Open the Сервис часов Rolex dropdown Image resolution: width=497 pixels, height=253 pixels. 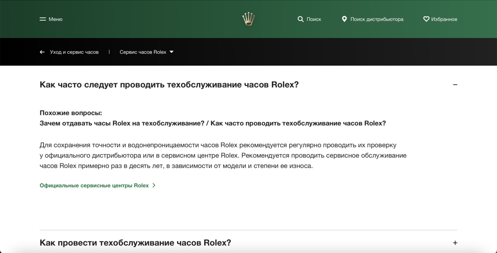[x=143, y=52]
